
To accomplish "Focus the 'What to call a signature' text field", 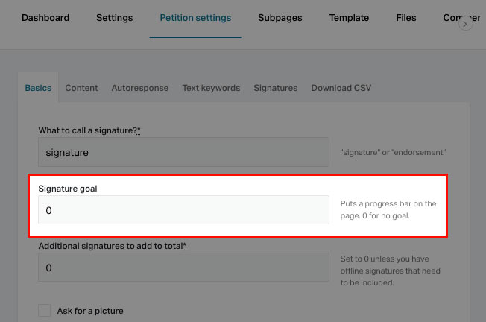I will pos(183,152).
